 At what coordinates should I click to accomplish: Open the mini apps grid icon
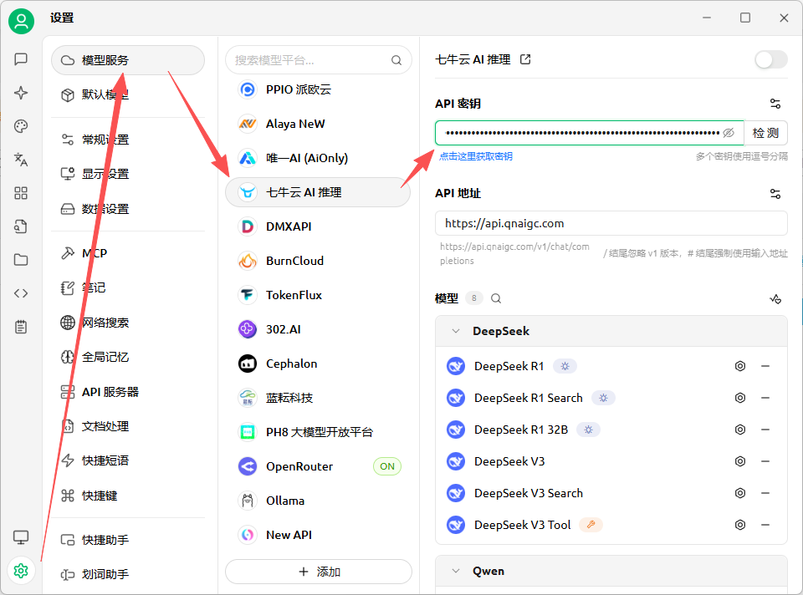coord(21,193)
